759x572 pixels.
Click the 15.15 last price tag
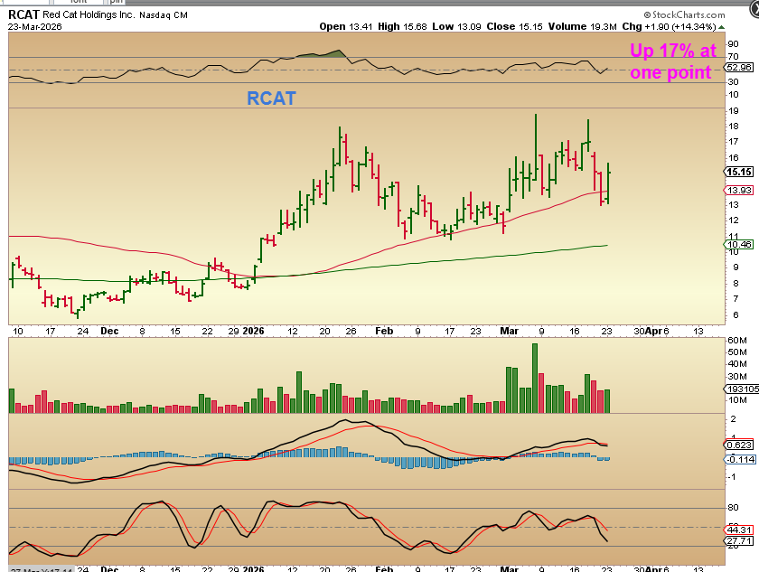tap(739, 172)
